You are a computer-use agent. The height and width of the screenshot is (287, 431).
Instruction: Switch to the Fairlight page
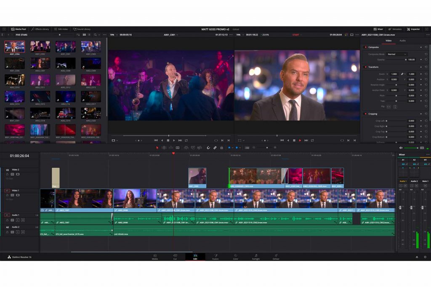click(255, 257)
